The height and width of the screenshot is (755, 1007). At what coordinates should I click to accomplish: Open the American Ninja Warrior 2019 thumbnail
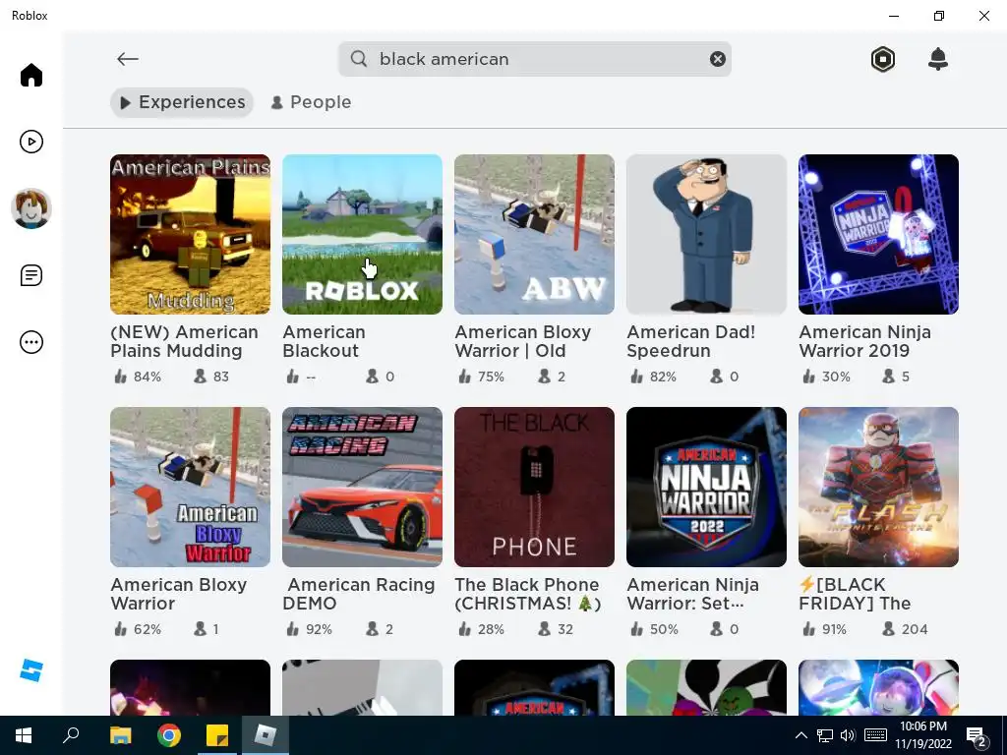(x=878, y=234)
